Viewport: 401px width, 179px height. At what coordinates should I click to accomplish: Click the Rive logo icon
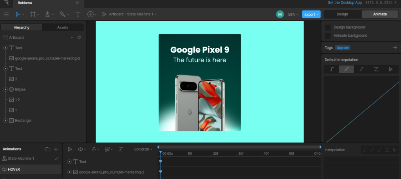coord(6,3)
